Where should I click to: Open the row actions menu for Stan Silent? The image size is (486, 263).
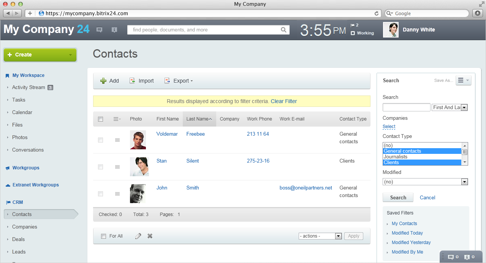117,167
